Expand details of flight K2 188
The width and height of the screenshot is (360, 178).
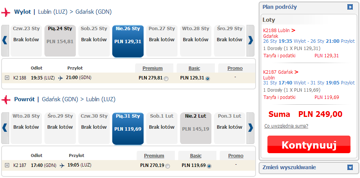pos(7,78)
